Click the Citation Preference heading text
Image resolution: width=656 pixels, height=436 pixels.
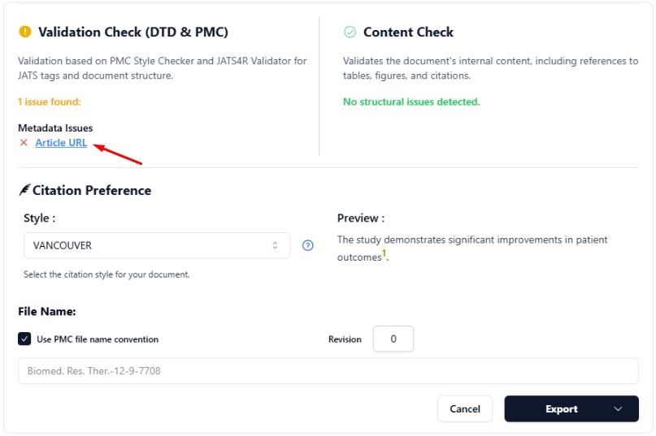[92, 191]
